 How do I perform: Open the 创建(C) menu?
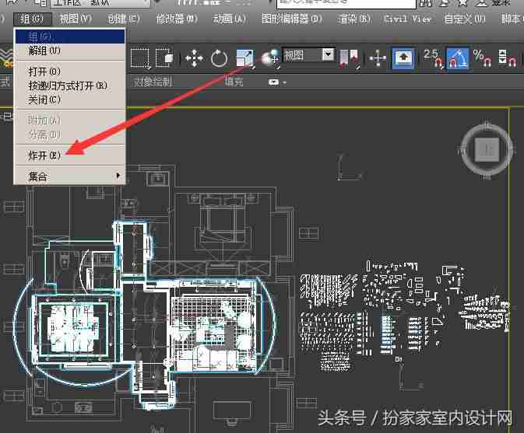(123, 19)
